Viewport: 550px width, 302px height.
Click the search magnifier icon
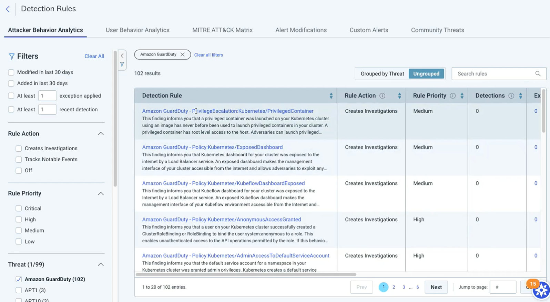[x=538, y=74]
